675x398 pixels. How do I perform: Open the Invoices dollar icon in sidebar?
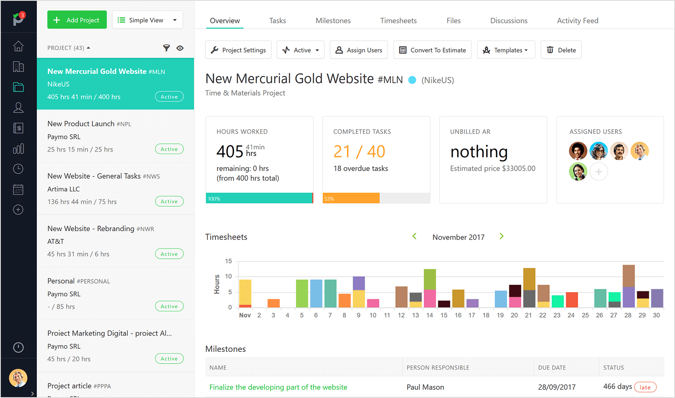coord(18,128)
